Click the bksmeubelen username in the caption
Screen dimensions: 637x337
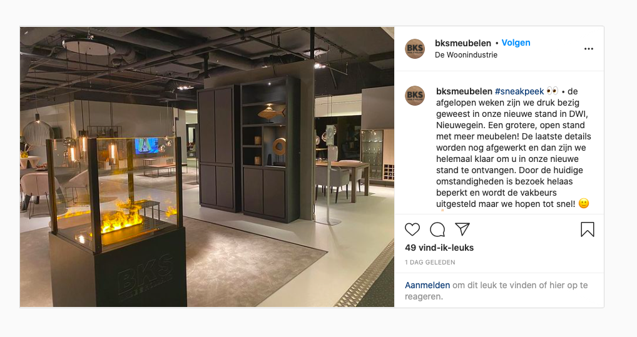coord(464,91)
